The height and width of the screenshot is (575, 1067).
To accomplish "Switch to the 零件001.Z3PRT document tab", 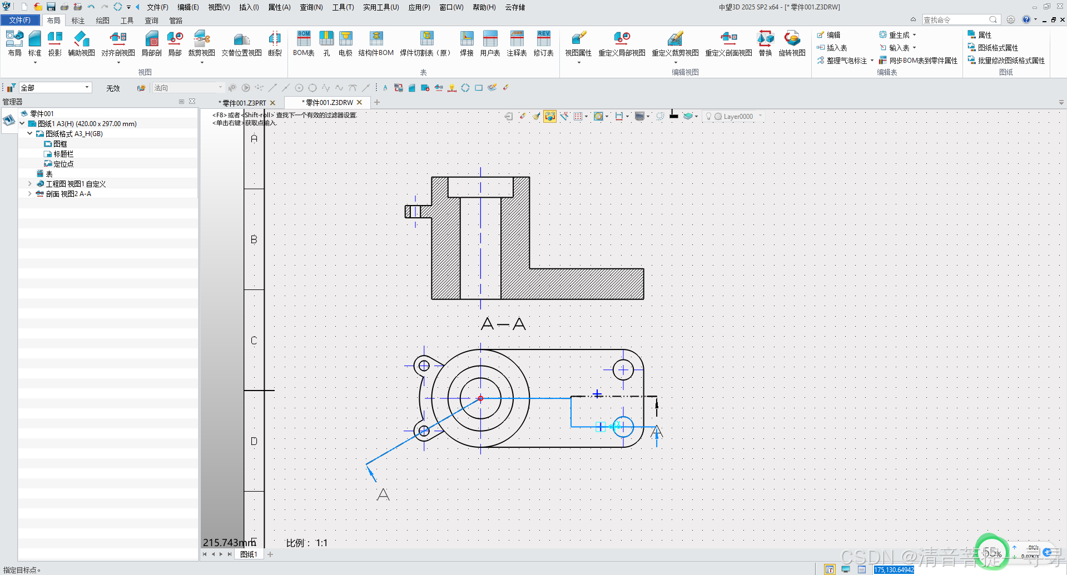I will (x=244, y=103).
